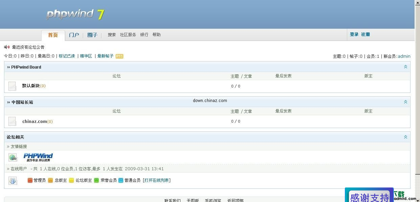Image resolution: width=420 pixels, height=202 pixels.
Task: Open the PHPWind friend link logo
Action: point(38,157)
